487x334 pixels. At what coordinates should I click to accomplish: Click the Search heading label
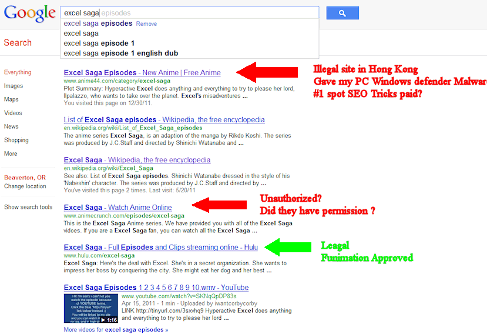tap(18, 42)
